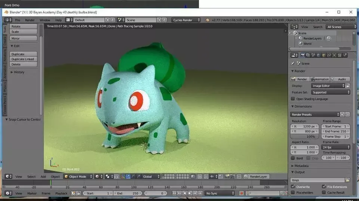Add a render preset with plus

342,114
